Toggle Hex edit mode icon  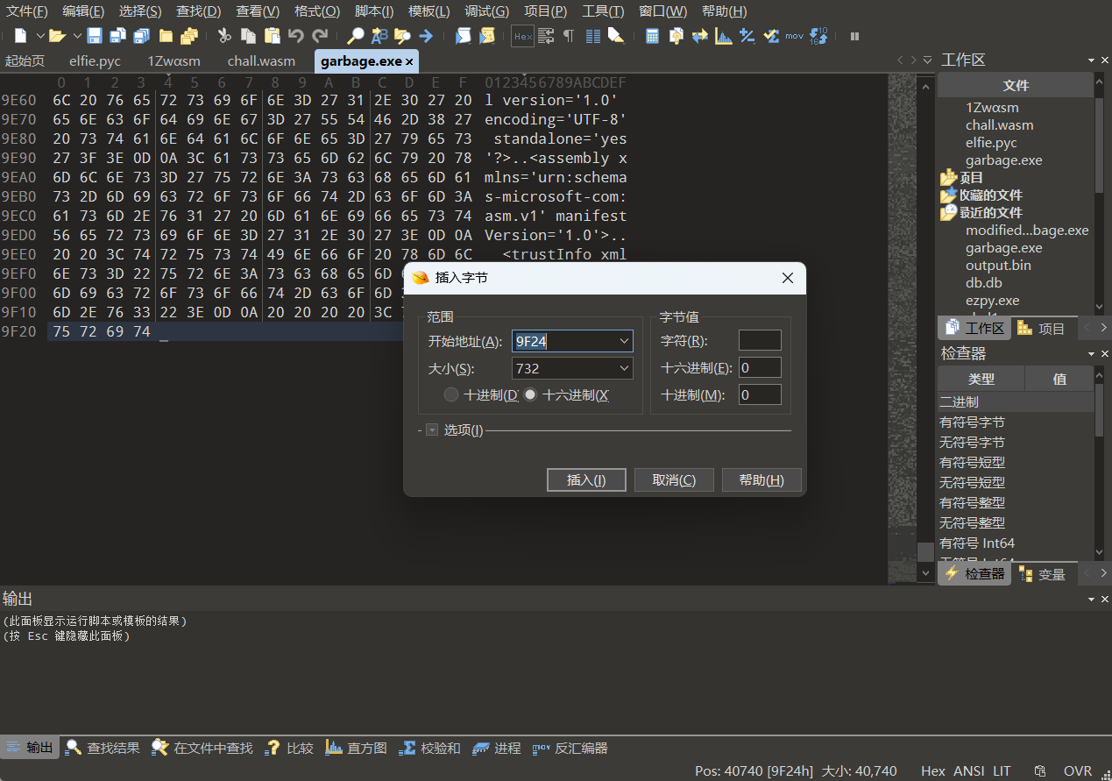coord(522,36)
